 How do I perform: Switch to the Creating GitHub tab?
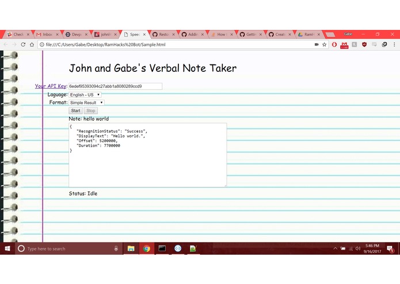pyautogui.click(x=280, y=34)
